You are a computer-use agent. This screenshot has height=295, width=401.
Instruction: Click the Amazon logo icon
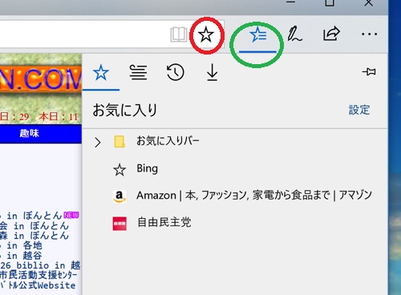coord(119,196)
